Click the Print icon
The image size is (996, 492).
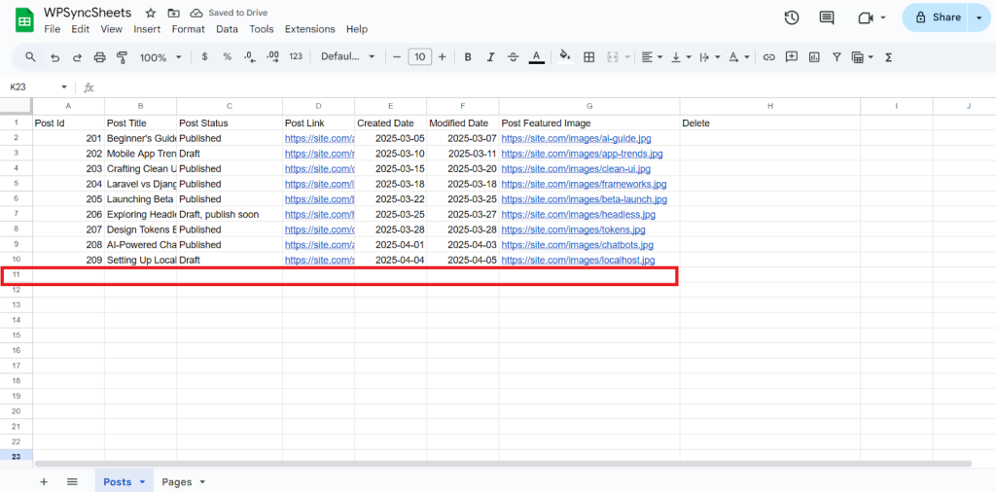pyautogui.click(x=100, y=57)
